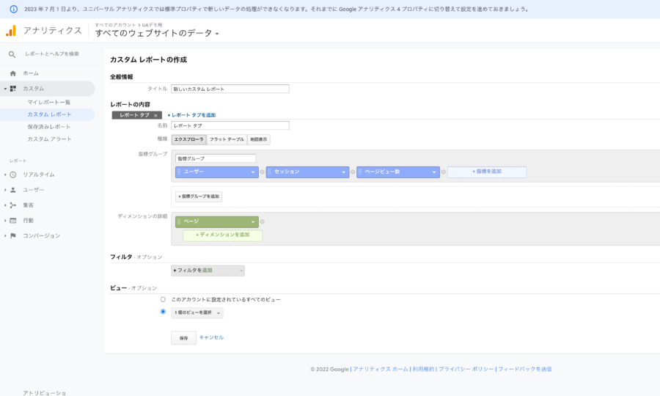Click the 保存 button
660x396 pixels.
(183, 338)
